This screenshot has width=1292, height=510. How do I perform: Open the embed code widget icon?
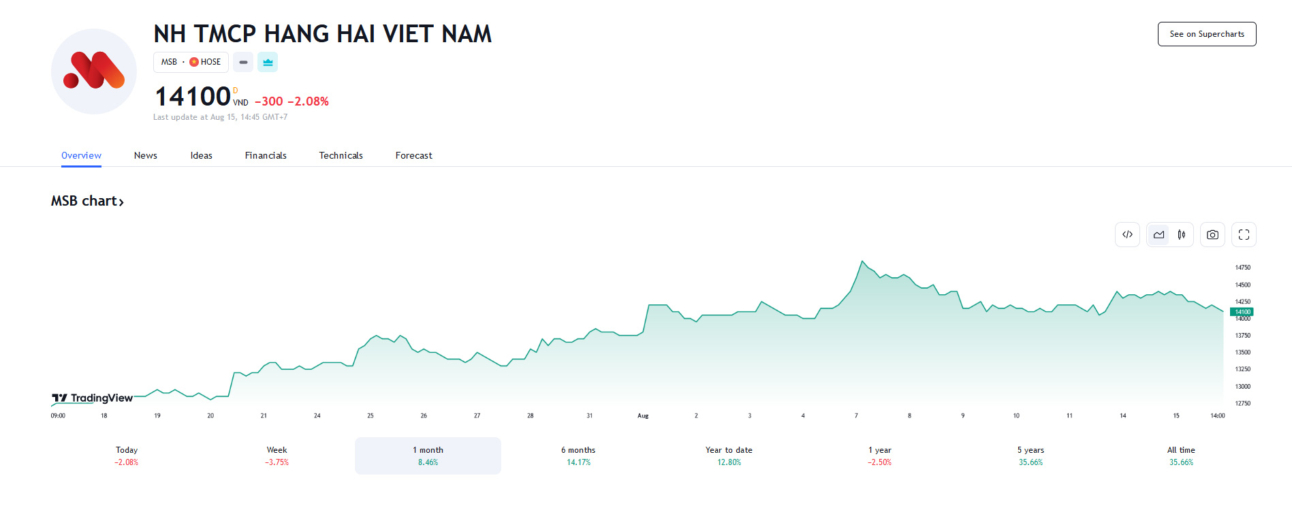(1127, 235)
